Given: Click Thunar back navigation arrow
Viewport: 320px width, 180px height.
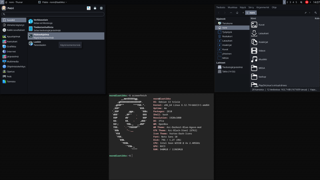Looking at the screenshot, I should click(218, 13).
